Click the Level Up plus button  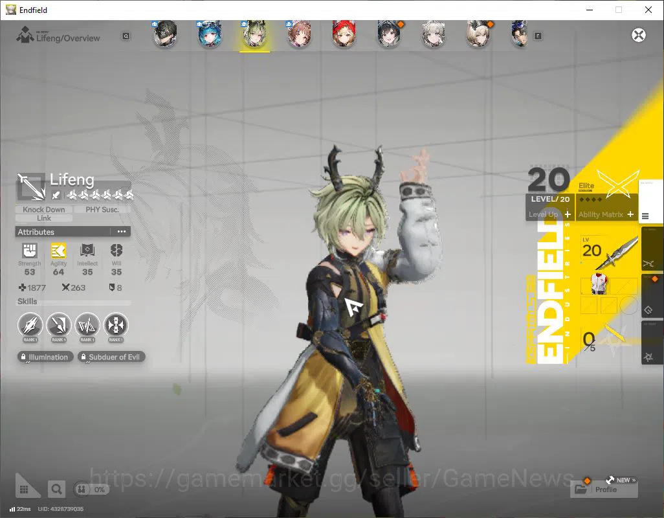(568, 214)
